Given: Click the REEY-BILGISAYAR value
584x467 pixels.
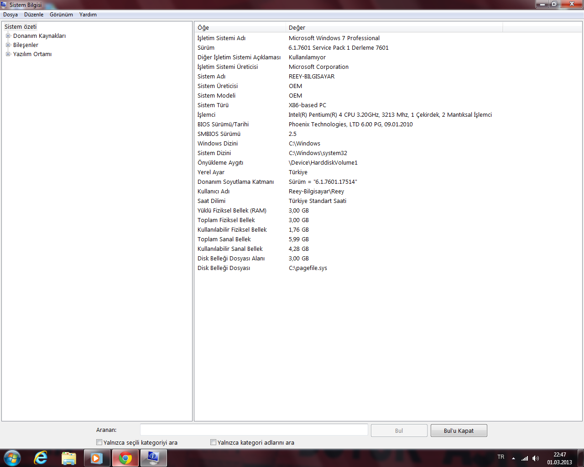Looking at the screenshot, I should coord(312,77).
